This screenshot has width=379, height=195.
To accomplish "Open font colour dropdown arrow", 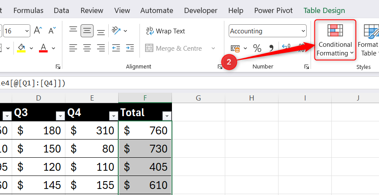I will pos(53,49).
